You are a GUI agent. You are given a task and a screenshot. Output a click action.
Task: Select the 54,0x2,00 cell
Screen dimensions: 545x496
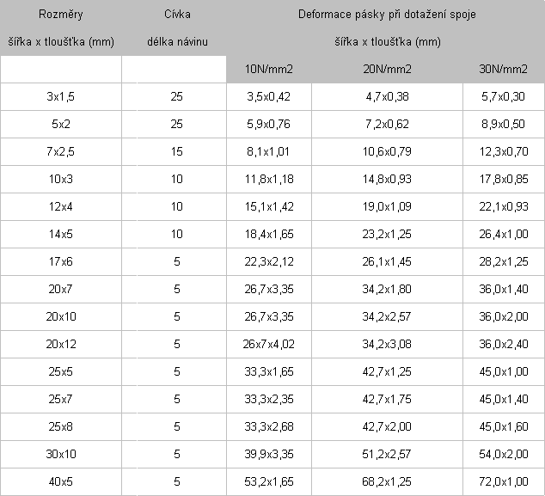504,454
